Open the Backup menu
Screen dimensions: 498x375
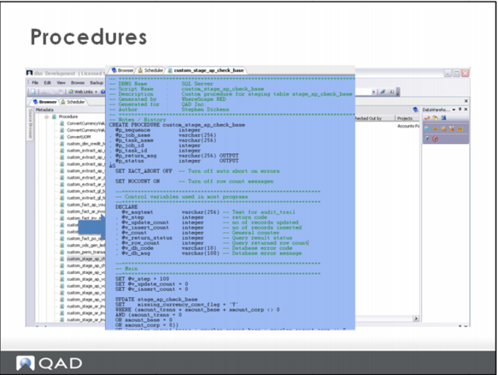(97, 83)
